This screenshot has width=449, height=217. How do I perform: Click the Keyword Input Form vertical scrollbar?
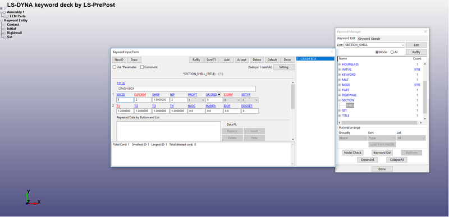292,111
